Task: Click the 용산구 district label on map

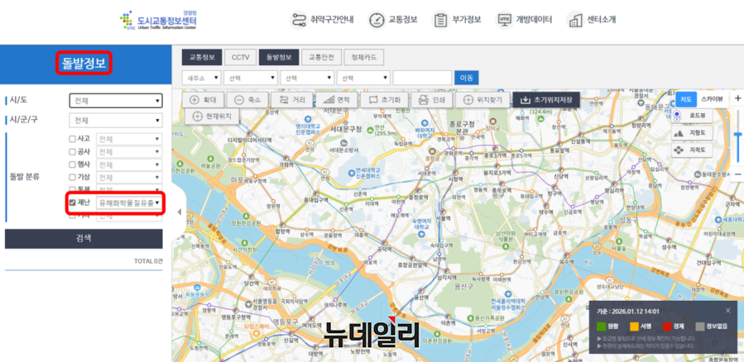Action: [x=465, y=287]
